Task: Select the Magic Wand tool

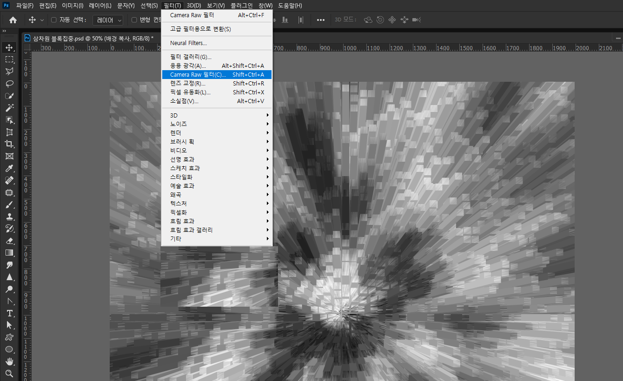Action: [x=9, y=108]
